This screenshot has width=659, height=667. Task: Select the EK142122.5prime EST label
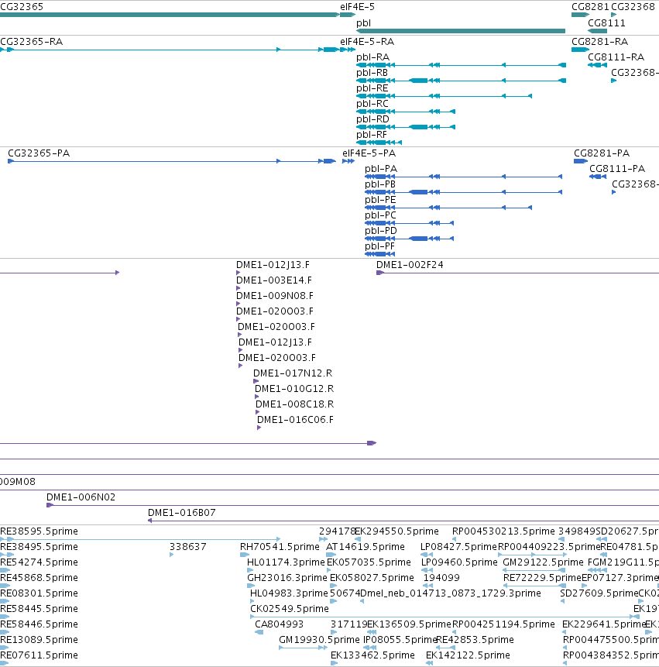pos(468,655)
